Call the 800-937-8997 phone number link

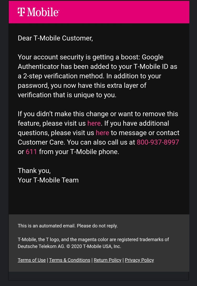(x=158, y=142)
